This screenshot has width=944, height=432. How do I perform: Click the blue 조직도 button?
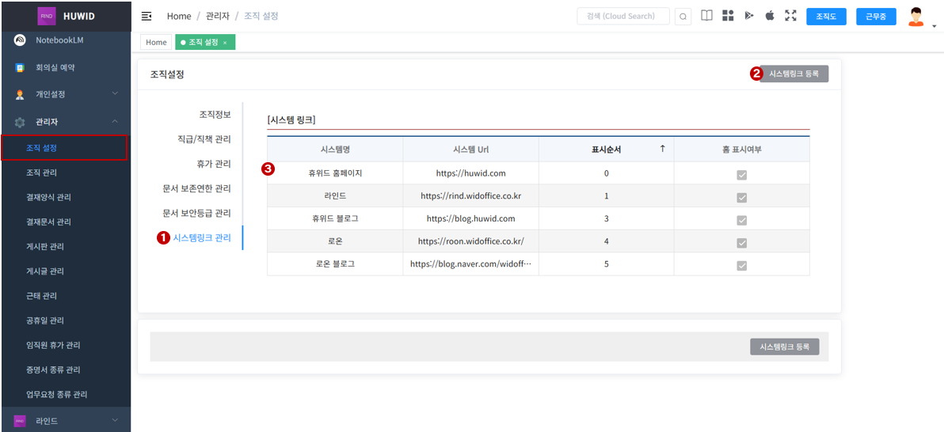click(x=826, y=17)
